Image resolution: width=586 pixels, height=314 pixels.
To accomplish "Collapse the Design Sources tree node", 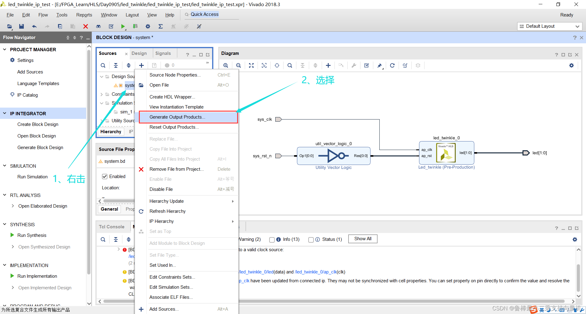I will tap(102, 77).
